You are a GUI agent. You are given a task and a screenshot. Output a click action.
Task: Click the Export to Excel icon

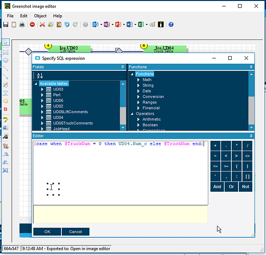141,24
